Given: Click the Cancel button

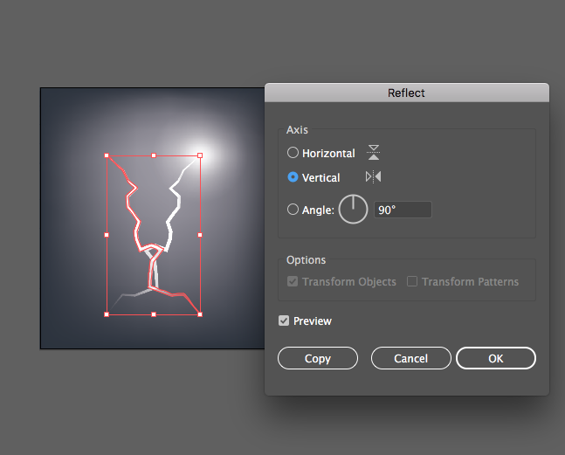Looking at the screenshot, I should (410, 358).
